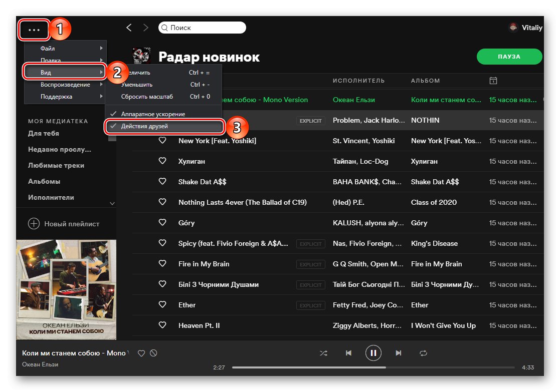
Task: Open Альбомы in library
Action: click(44, 181)
